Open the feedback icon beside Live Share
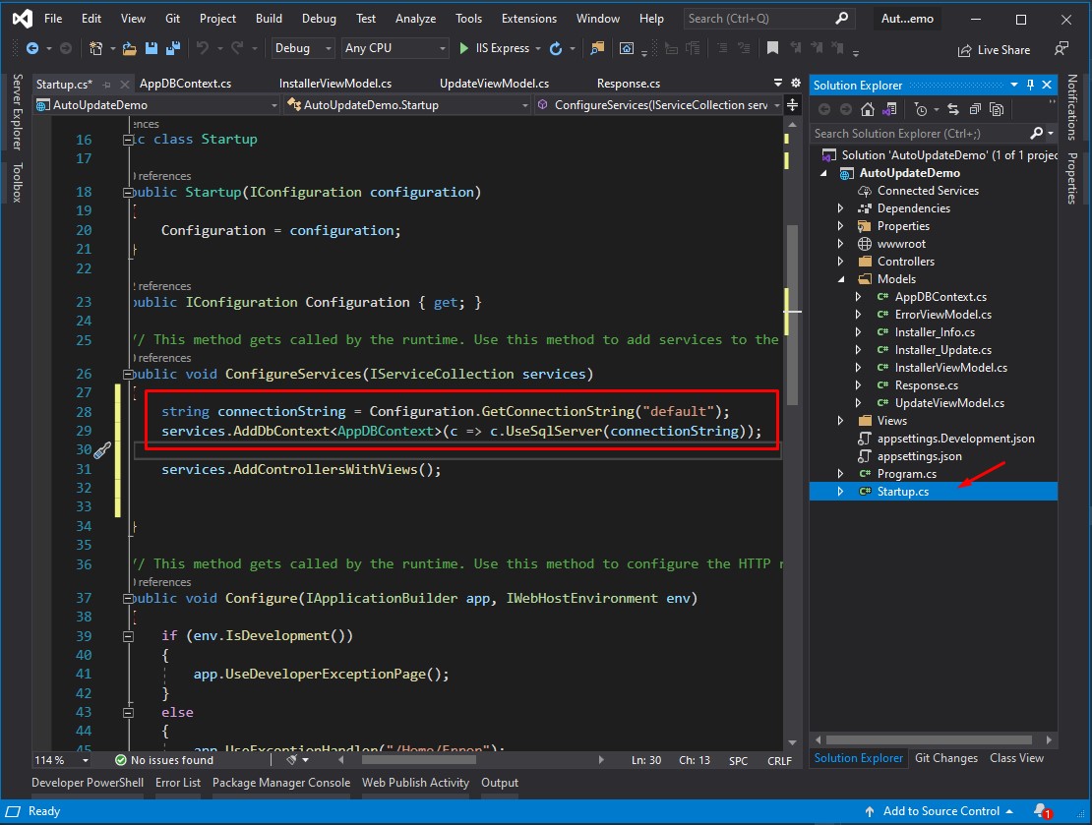1092x825 pixels. 1061,48
